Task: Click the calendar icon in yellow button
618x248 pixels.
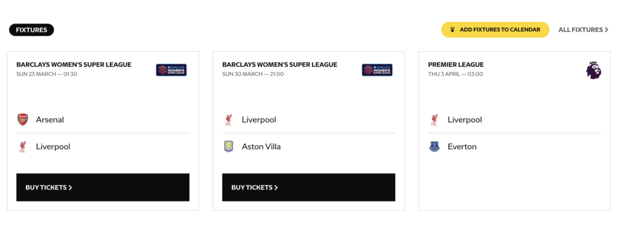Action: click(453, 30)
